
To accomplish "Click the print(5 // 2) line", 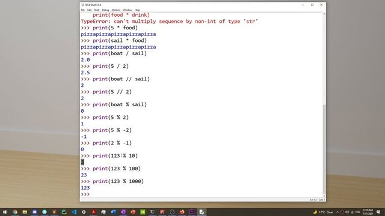I will click(106, 92).
